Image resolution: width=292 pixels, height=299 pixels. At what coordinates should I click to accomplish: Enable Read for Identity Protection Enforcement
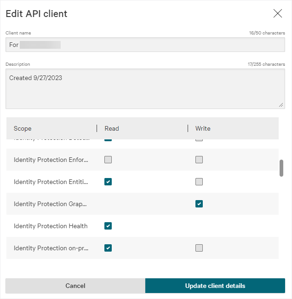108,160
